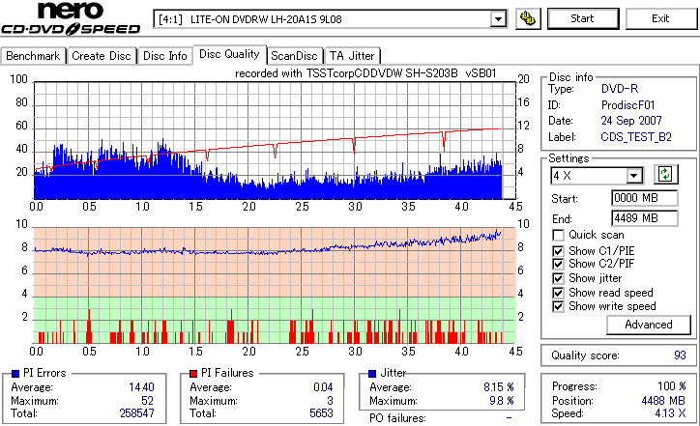
Task: Open the 4 X scan speed dropdown
Action: [x=633, y=176]
